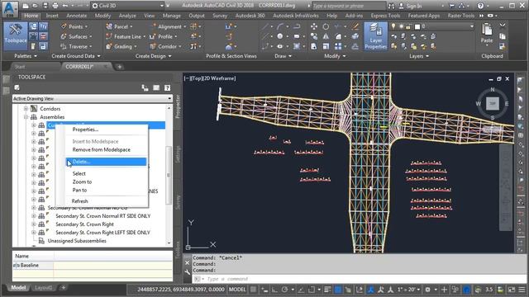This screenshot has width=529, height=297.
Task: Open the Corridor creation tool
Action: point(165,46)
